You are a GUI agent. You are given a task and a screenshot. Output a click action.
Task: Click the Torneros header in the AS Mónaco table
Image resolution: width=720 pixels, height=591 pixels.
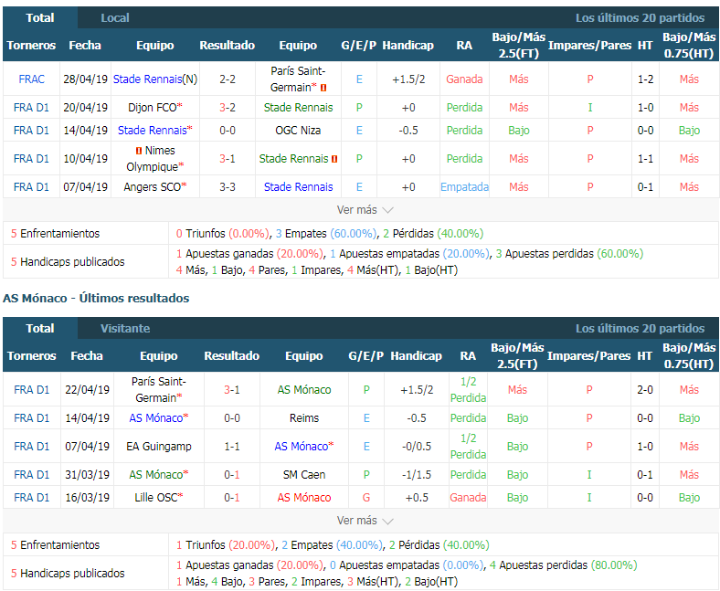[x=31, y=356]
